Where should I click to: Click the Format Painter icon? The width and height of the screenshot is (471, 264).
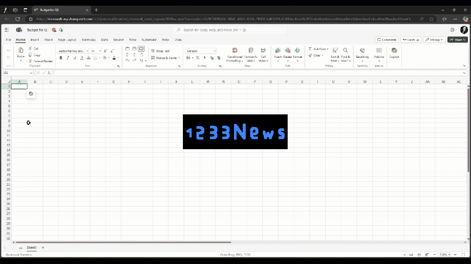coord(31,61)
